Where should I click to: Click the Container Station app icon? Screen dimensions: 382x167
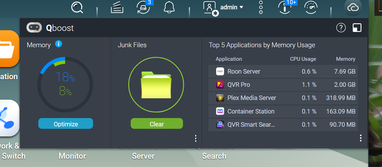(220, 111)
